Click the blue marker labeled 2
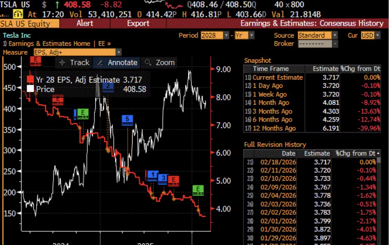389x245 pixels. 108,87
